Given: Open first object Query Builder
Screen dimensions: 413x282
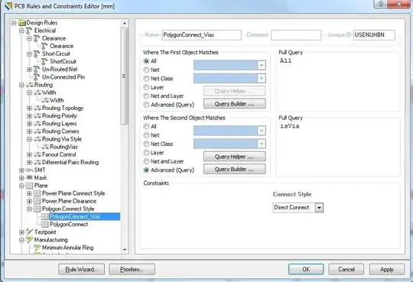Looking at the screenshot, I should pos(235,104).
